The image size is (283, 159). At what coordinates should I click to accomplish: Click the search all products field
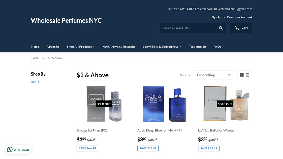pyautogui.click(x=189, y=28)
